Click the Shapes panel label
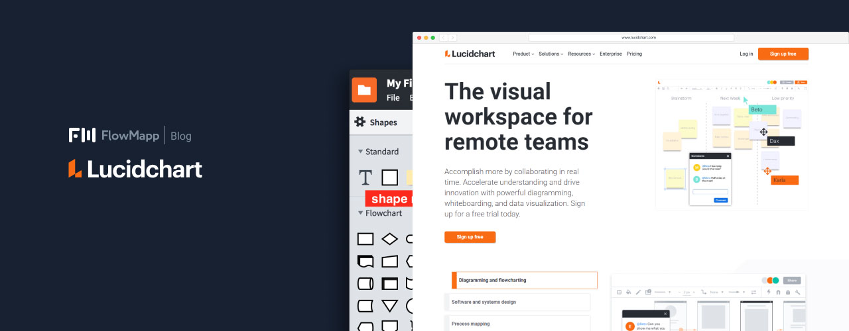Screen dimensions: 849x331 383,122
